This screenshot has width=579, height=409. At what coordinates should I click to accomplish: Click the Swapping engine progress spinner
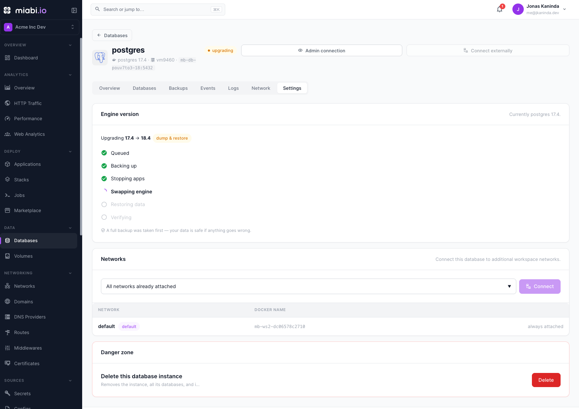(104, 191)
